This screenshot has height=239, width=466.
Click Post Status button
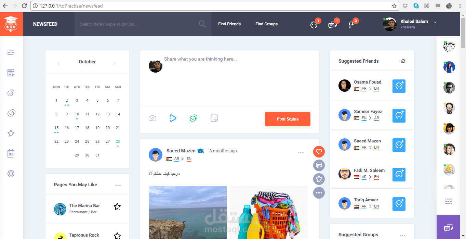point(288,119)
